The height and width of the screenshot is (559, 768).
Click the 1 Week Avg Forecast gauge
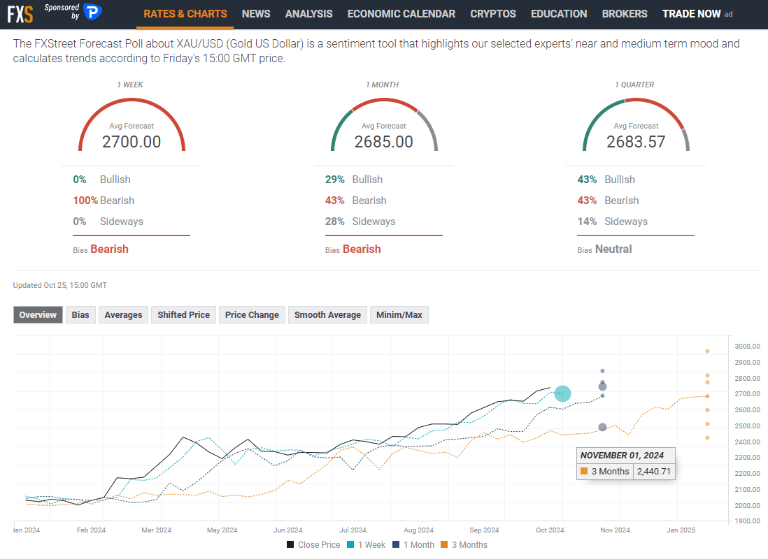pyautogui.click(x=131, y=129)
